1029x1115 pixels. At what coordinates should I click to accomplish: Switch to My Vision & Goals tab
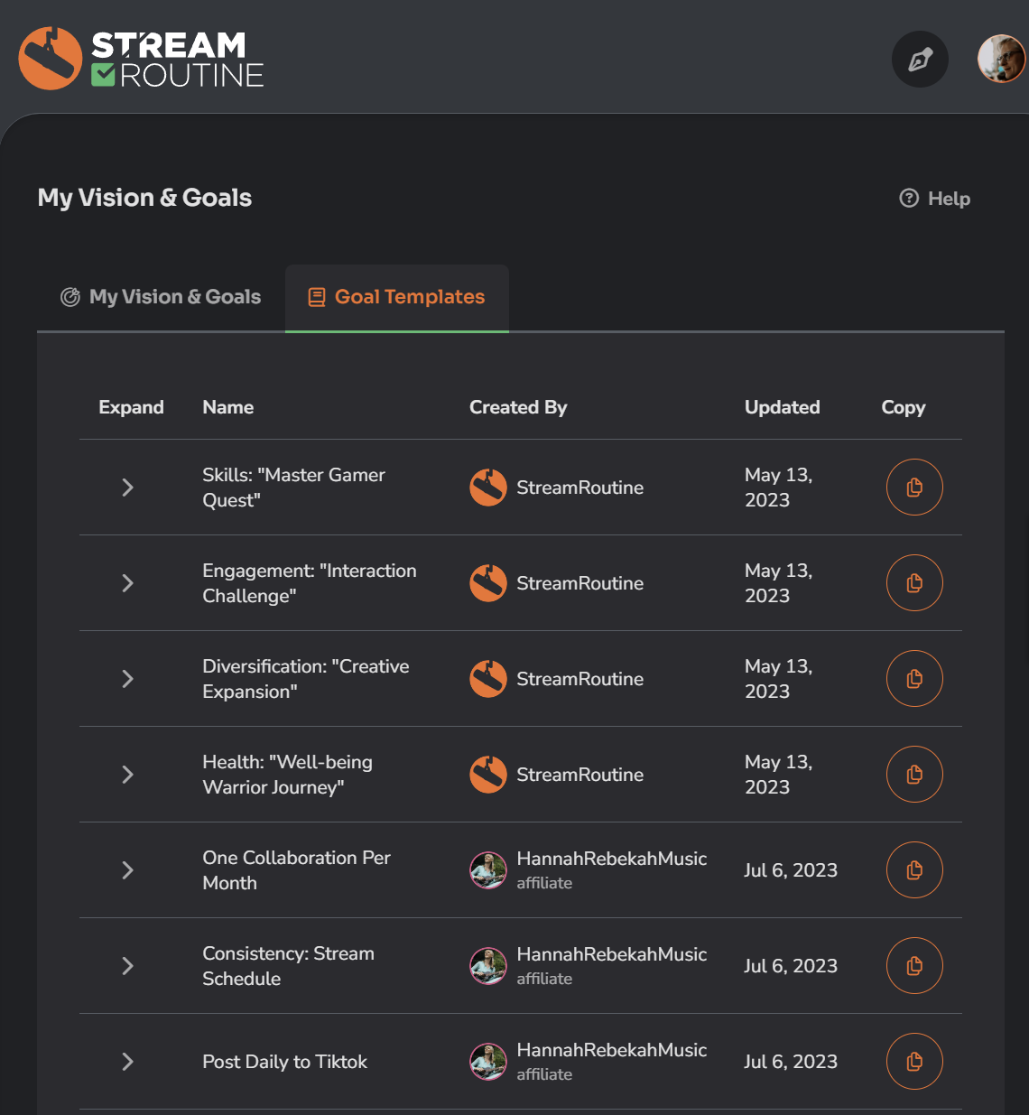click(x=161, y=297)
